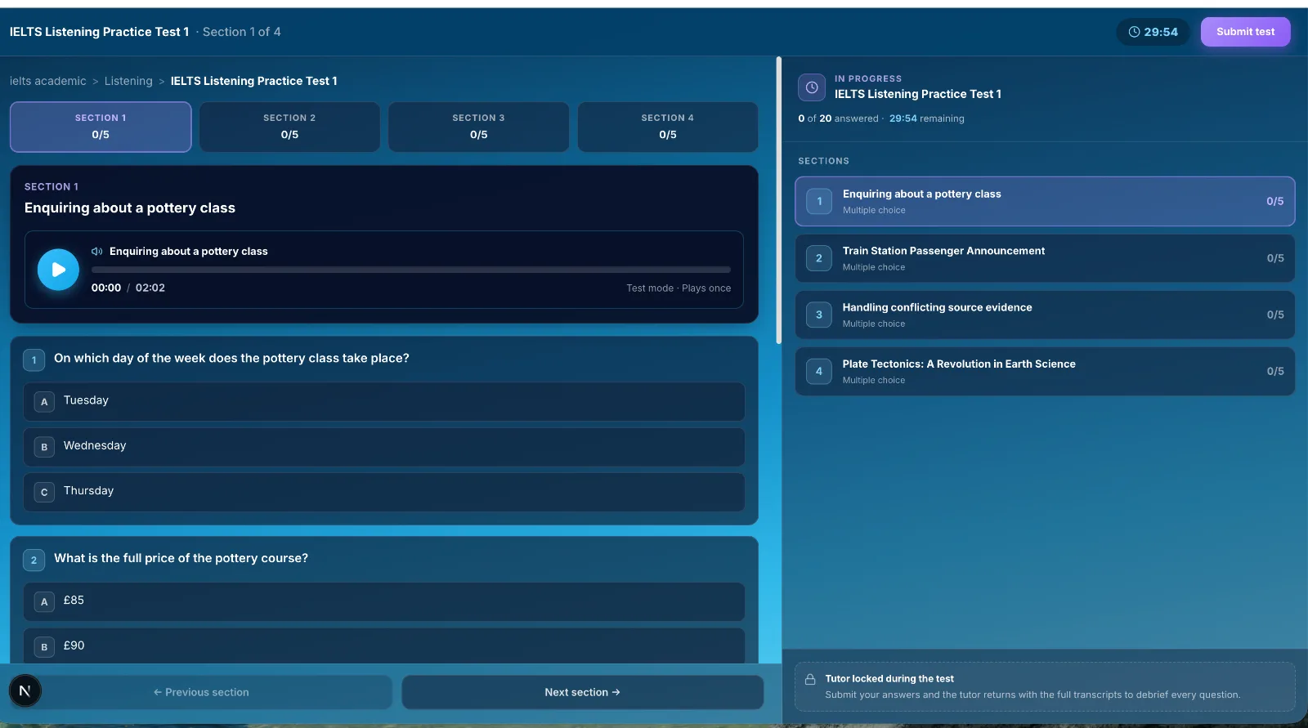Image resolution: width=1308 pixels, height=728 pixels.
Task: Click the number 3 badge in sections list
Action: 819,315
